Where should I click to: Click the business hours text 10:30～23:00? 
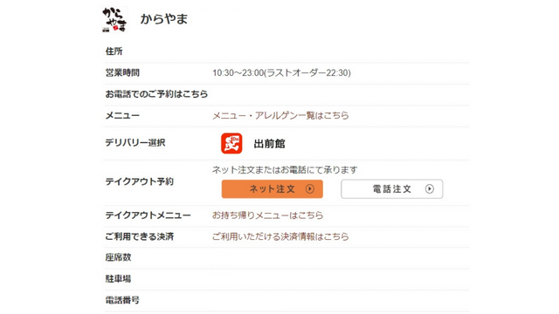[238, 72]
